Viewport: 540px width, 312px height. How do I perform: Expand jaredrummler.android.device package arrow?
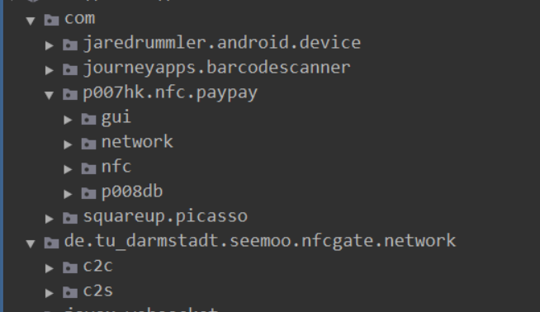coord(50,45)
